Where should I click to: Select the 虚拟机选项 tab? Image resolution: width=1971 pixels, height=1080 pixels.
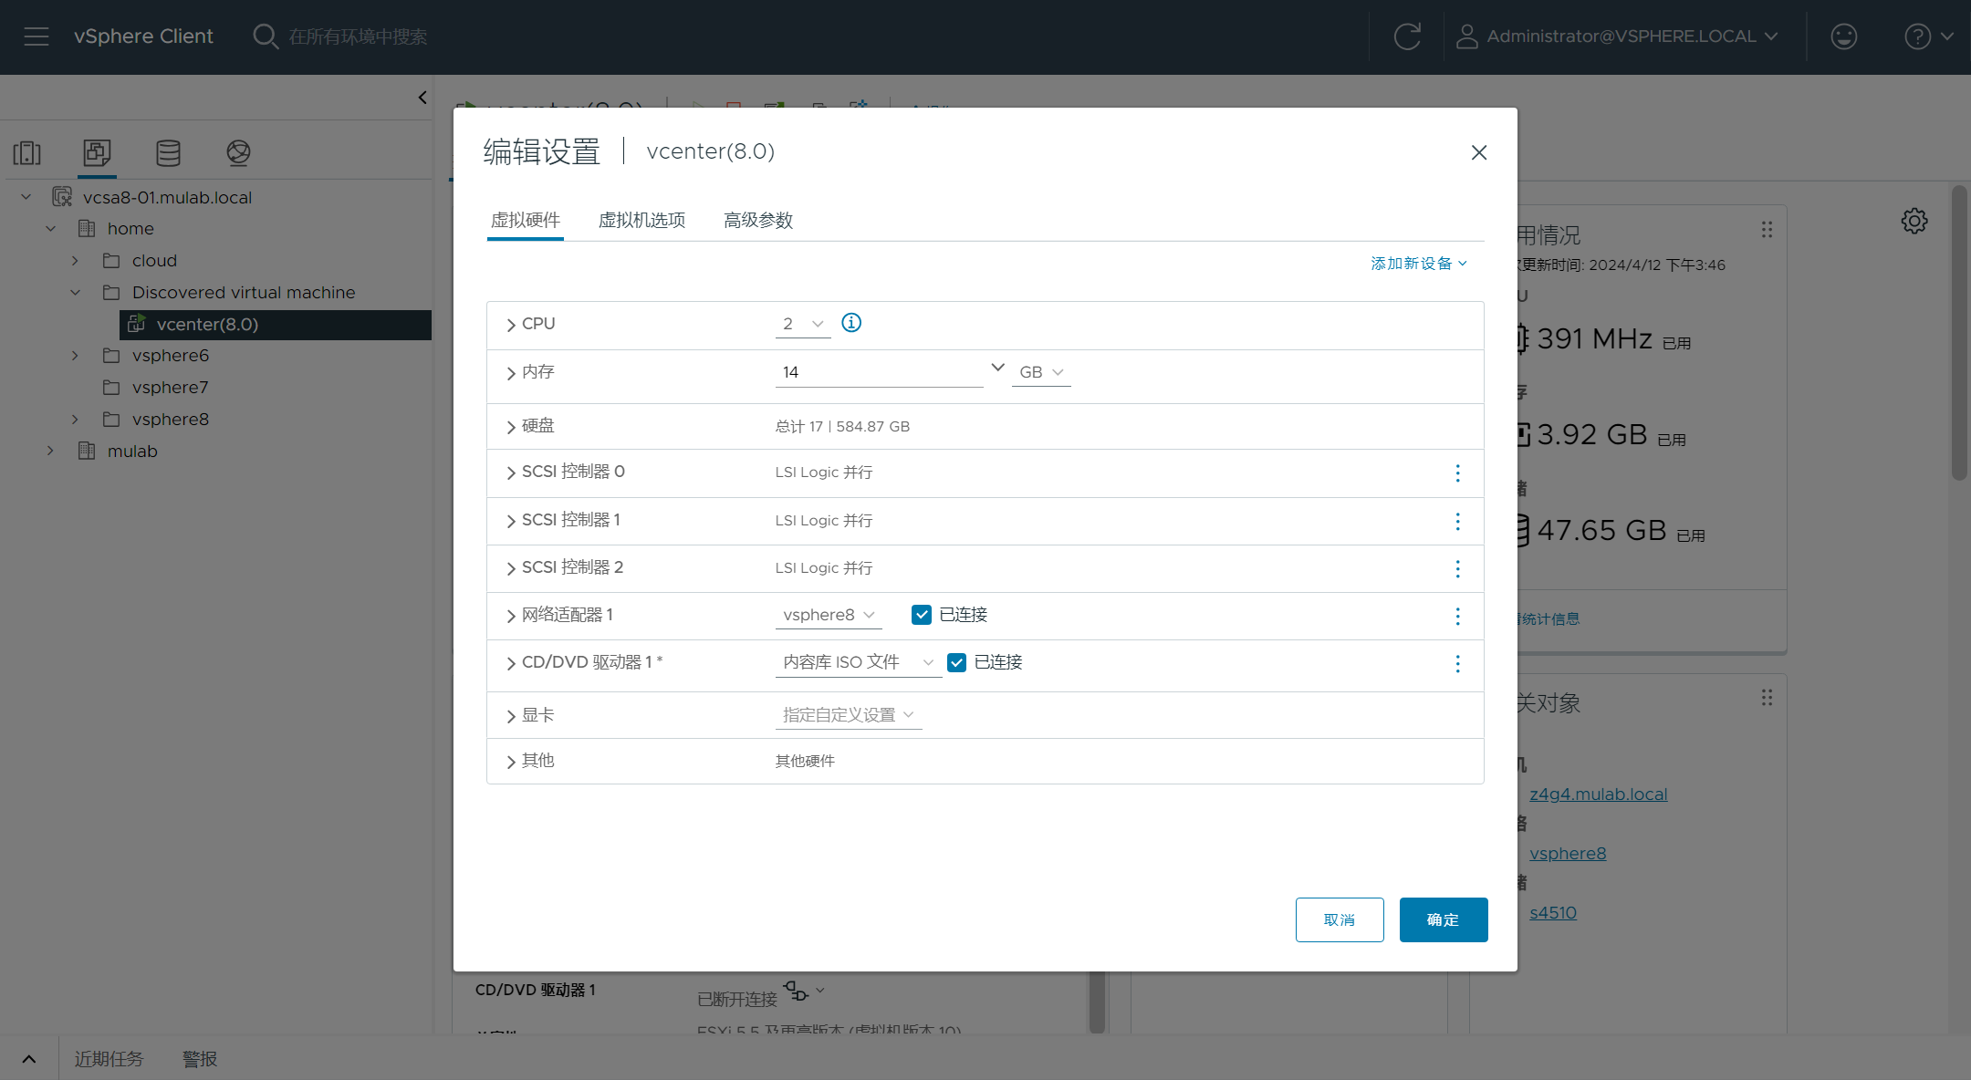pyautogui.click(x=642, y=220)
